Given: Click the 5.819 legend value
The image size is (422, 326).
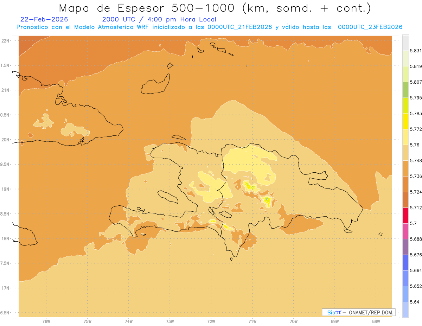Looking at the screenshot, I should tap(416, 66).
